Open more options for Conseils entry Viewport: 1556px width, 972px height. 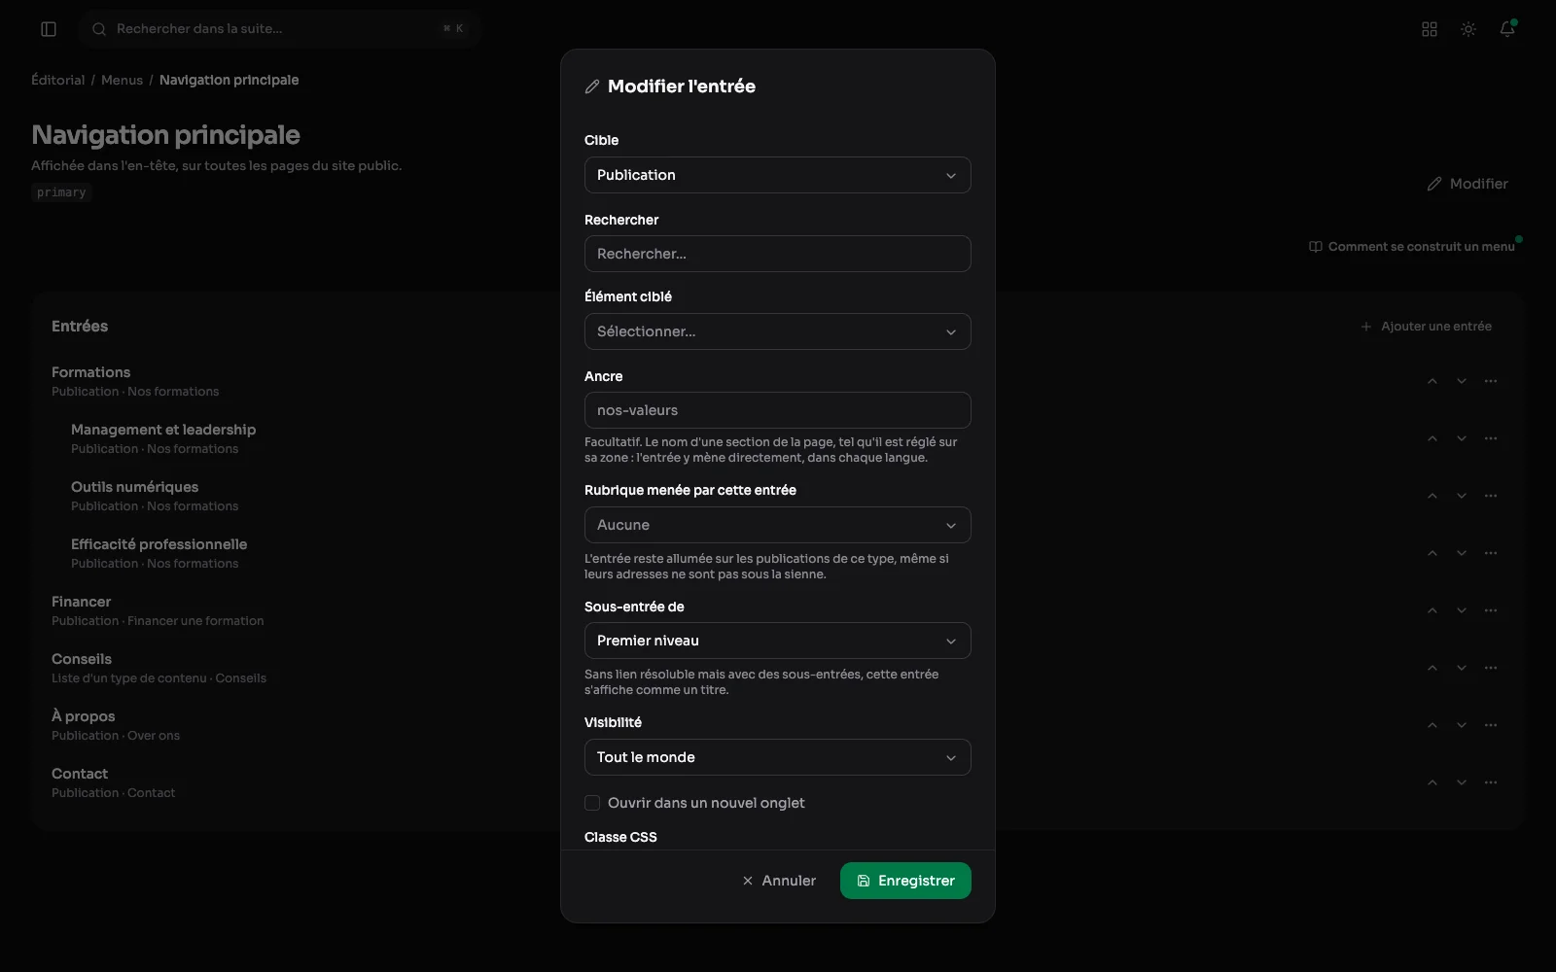(x=1491, y=668)
